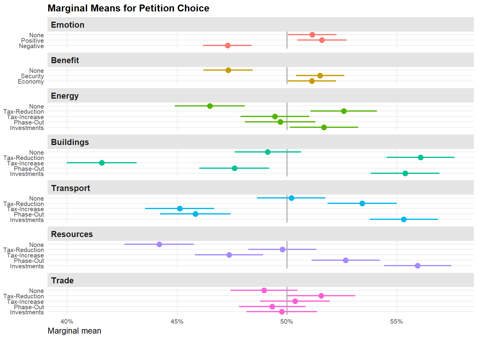Image resolution: width=478 pixels, height=339 pixels.
Task: Click the Marginal Means for Petition Choice title
Action: (128, 8)
